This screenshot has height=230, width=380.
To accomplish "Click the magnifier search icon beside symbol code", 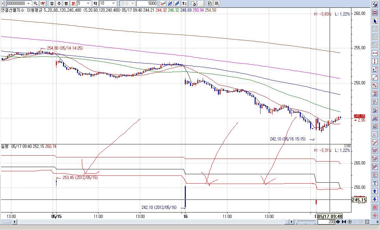I will (35, 3).
